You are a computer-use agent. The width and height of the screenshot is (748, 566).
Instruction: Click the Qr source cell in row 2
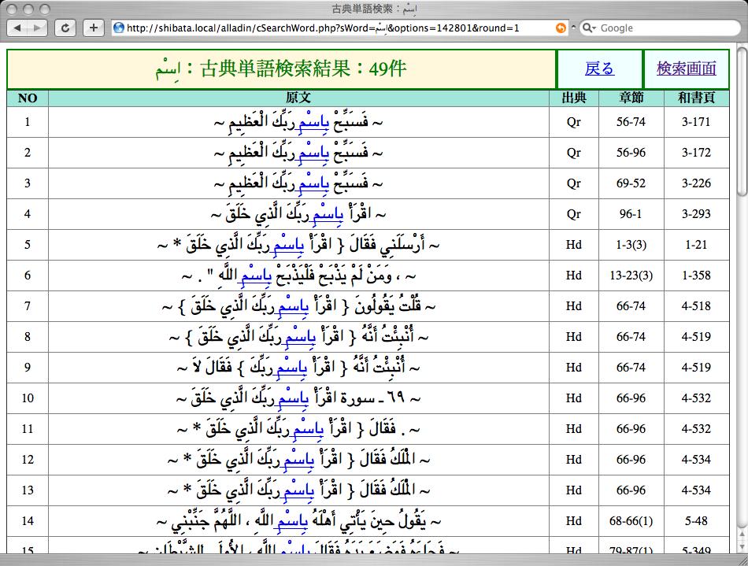point(574,153)
